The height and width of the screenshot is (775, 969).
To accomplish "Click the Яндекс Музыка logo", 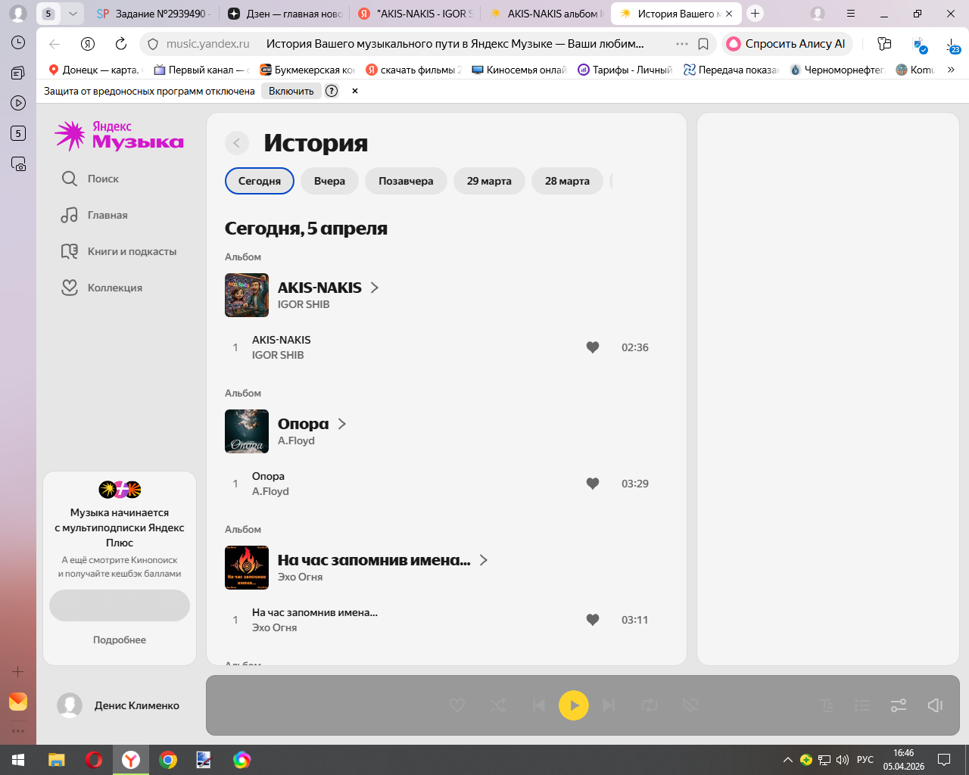I will point(119,135).
